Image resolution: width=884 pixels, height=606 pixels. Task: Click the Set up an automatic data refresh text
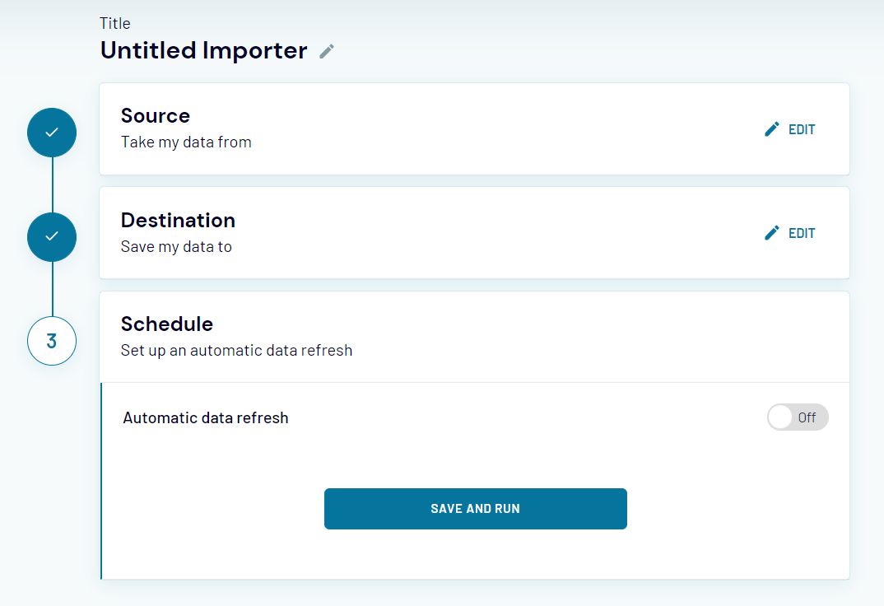(237, 350)
